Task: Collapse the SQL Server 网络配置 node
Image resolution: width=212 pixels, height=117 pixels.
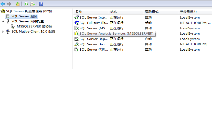Action: point(3,22)
